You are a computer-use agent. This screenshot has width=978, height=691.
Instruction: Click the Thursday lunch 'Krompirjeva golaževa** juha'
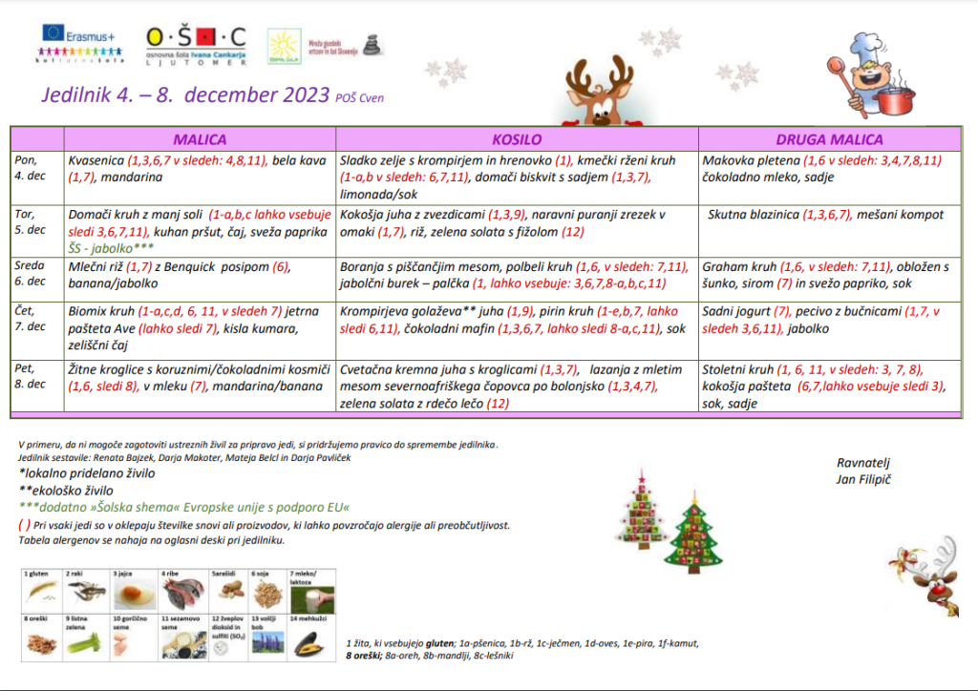[517, 331]
